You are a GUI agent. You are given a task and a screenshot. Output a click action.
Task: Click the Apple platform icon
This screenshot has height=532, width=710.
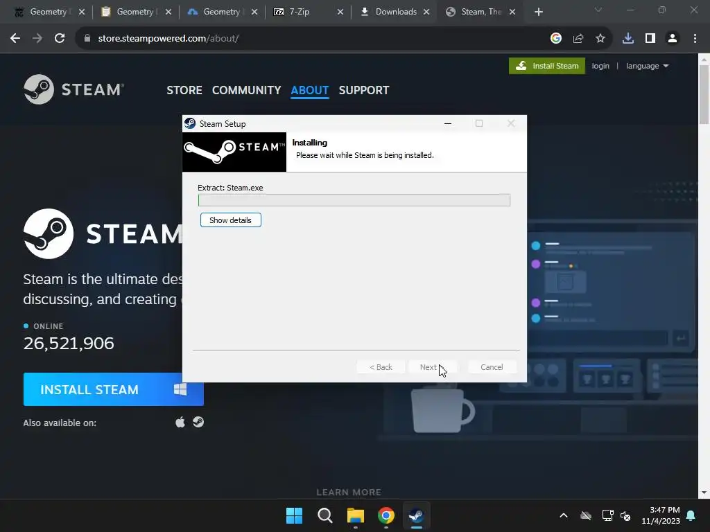180,423
